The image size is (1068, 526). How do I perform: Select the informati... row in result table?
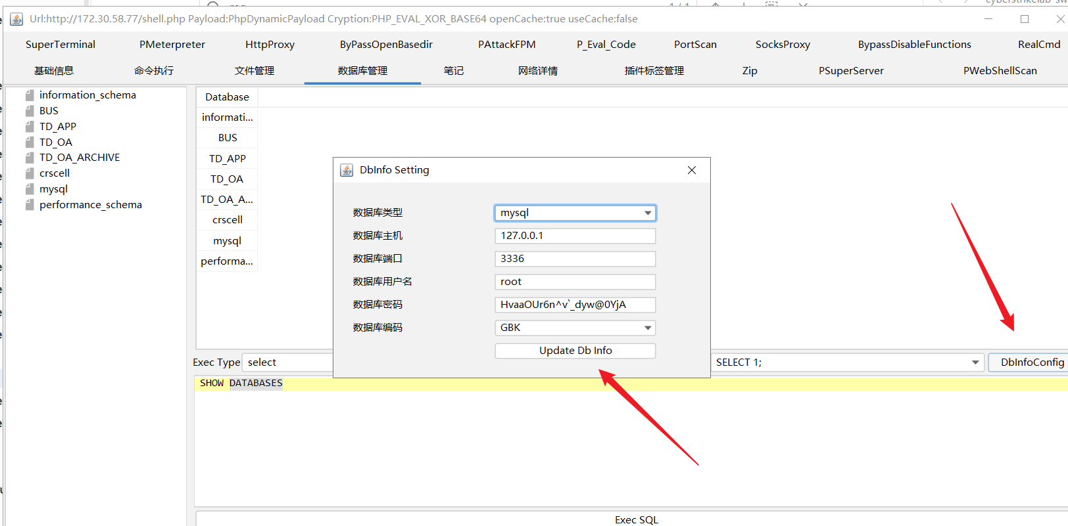(x=227, y=117)
